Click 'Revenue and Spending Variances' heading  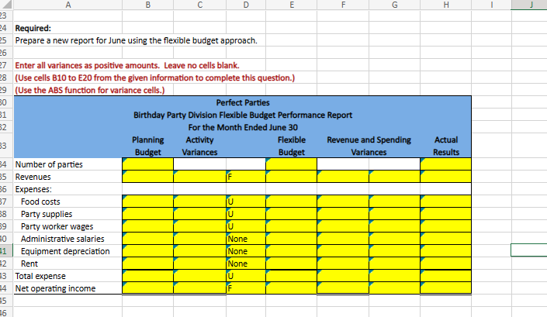tap(369, 146)
